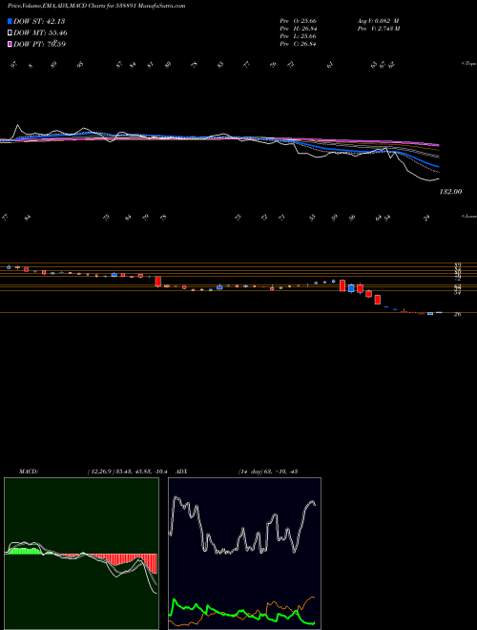Click the 'Pre L: 25.66' low value

298,36
